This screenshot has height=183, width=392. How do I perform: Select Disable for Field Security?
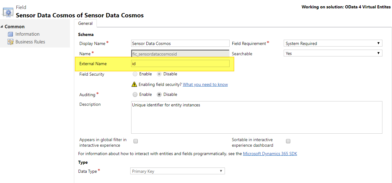pos(159,74)
